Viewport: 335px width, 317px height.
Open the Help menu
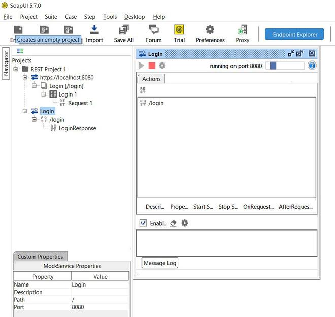click(159, 17)
